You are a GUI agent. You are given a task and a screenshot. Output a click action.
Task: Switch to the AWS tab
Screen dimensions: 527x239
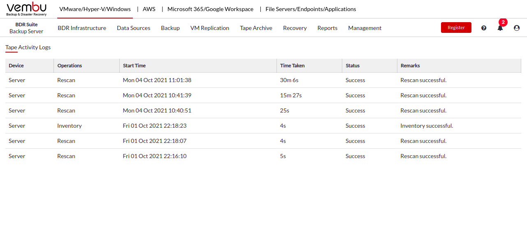[x=149, y=9]
